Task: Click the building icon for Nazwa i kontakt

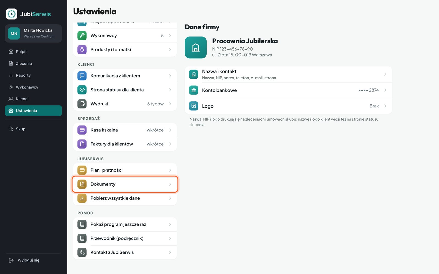Action: [194, 74]
